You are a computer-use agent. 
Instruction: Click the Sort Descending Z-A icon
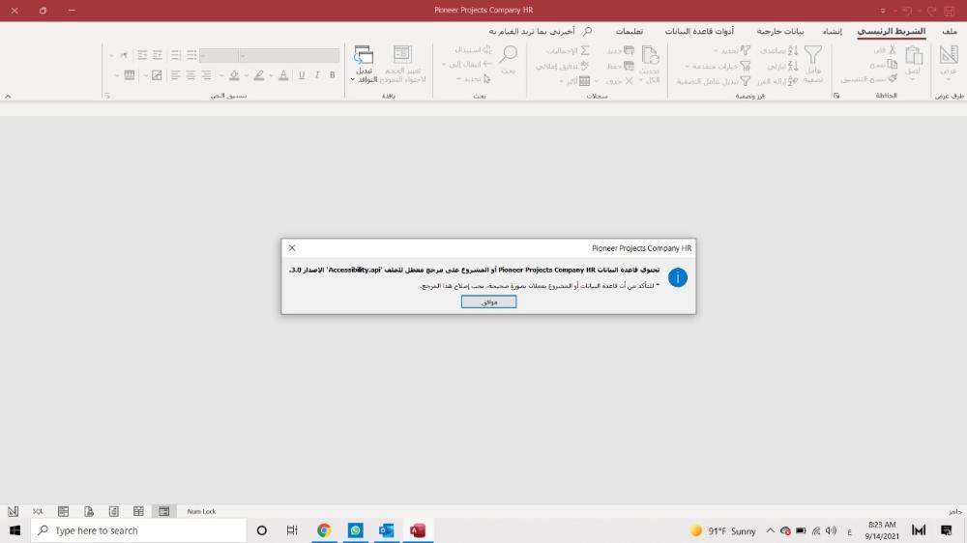coord(793,66)
